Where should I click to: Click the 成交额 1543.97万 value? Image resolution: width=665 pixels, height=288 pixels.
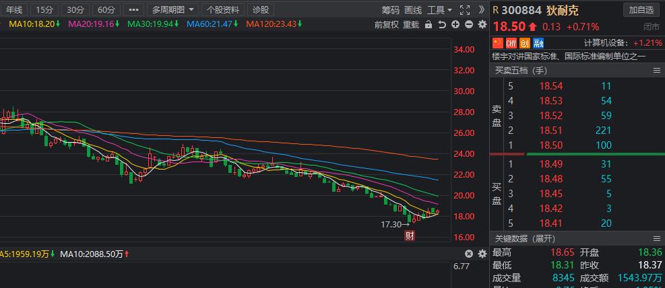(x=639, y=279)
